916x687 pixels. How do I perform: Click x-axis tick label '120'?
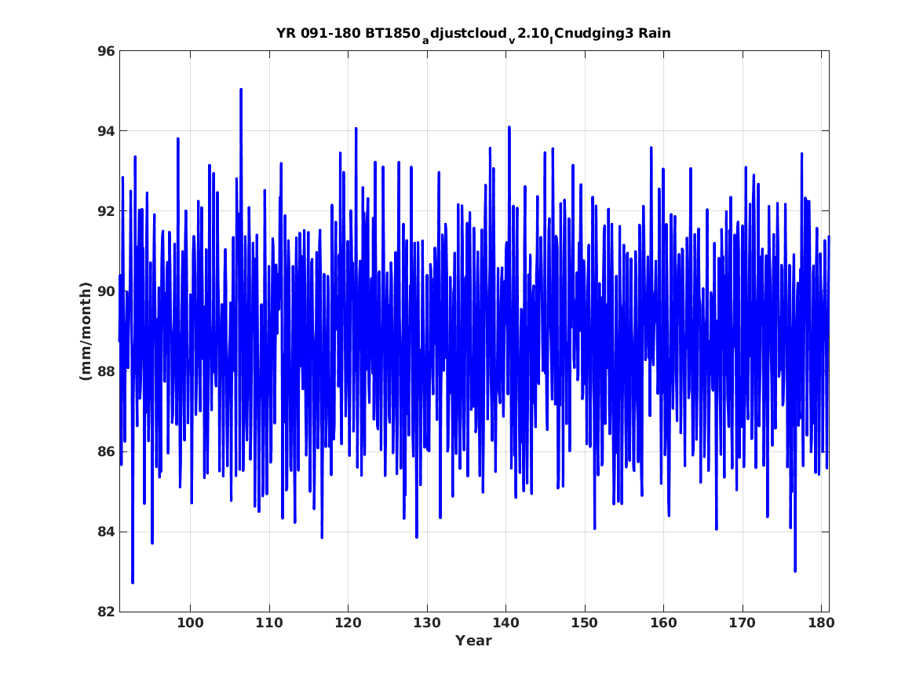348,623
